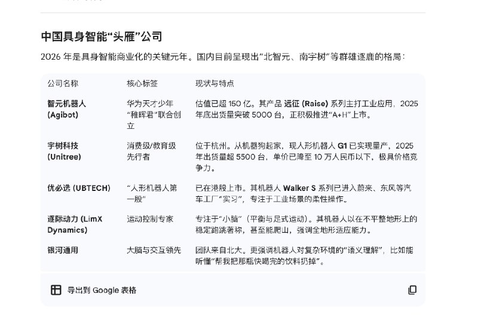Click the 导出到 Google 表格 button
The height and width of the screenshot is (321, 478).
(93, 290)
